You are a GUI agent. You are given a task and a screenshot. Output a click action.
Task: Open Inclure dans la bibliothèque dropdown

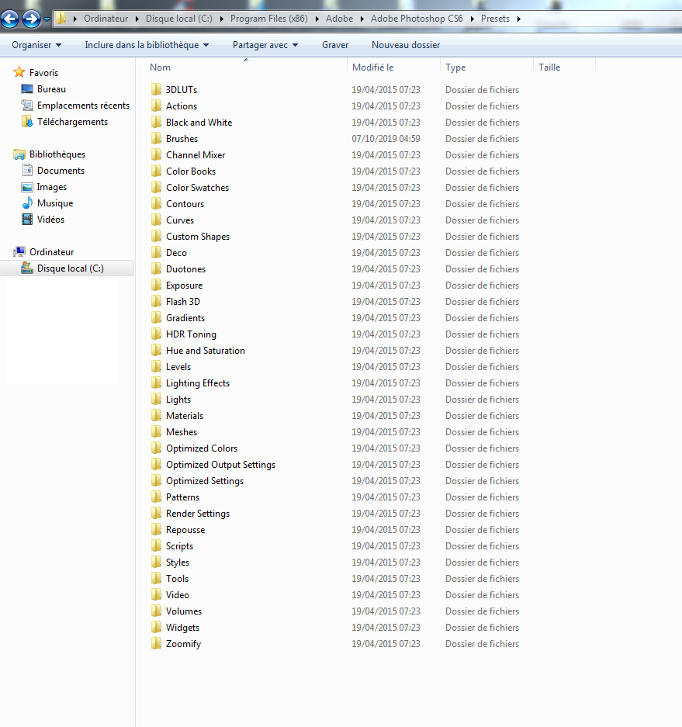[x=147, y=45]
